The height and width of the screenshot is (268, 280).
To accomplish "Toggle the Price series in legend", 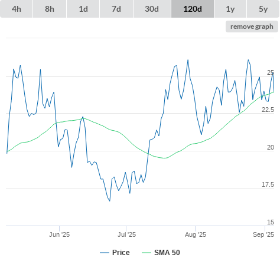I will (115, 253).
